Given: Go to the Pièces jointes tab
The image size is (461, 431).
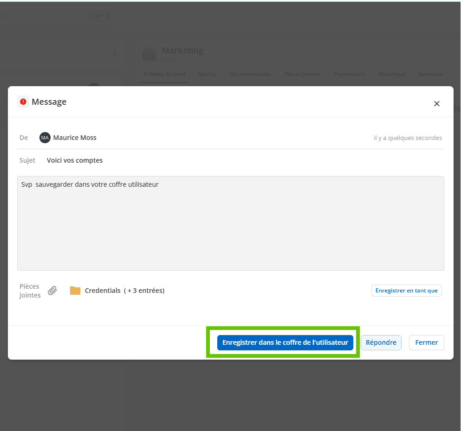Looking at the screenshot, I should 302,74.
